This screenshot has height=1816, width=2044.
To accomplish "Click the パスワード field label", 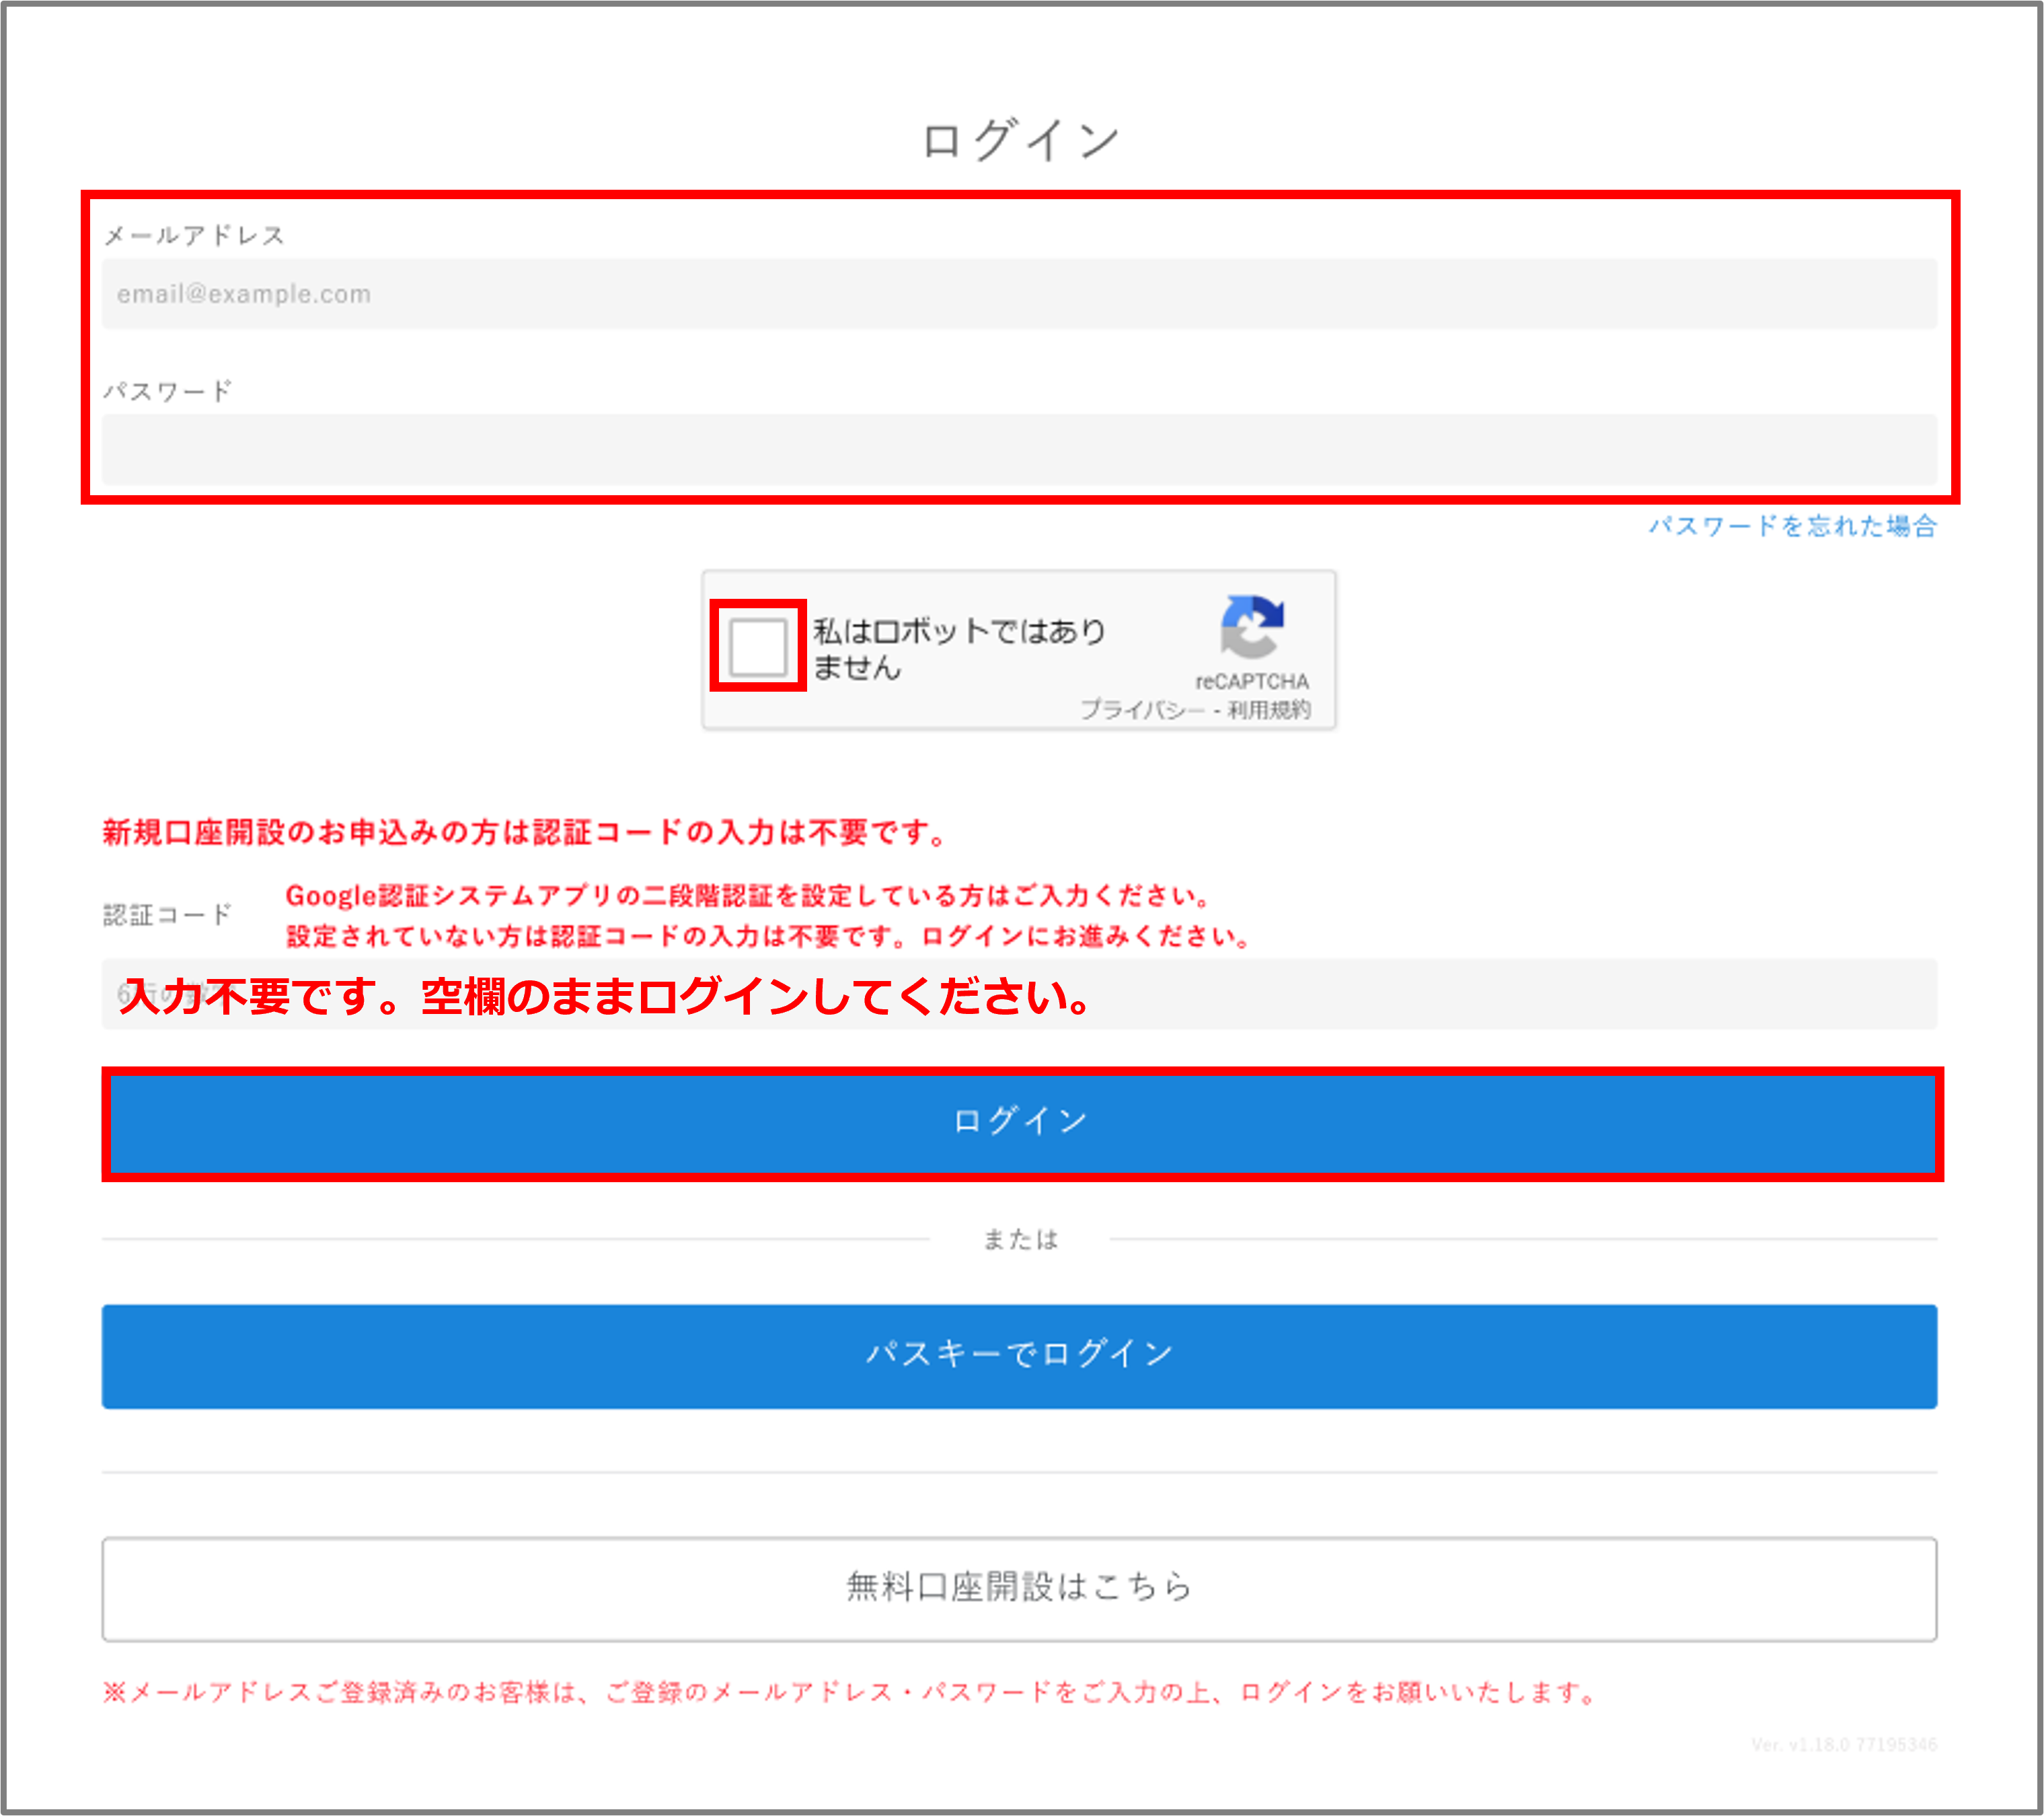I will coord(168,390).
